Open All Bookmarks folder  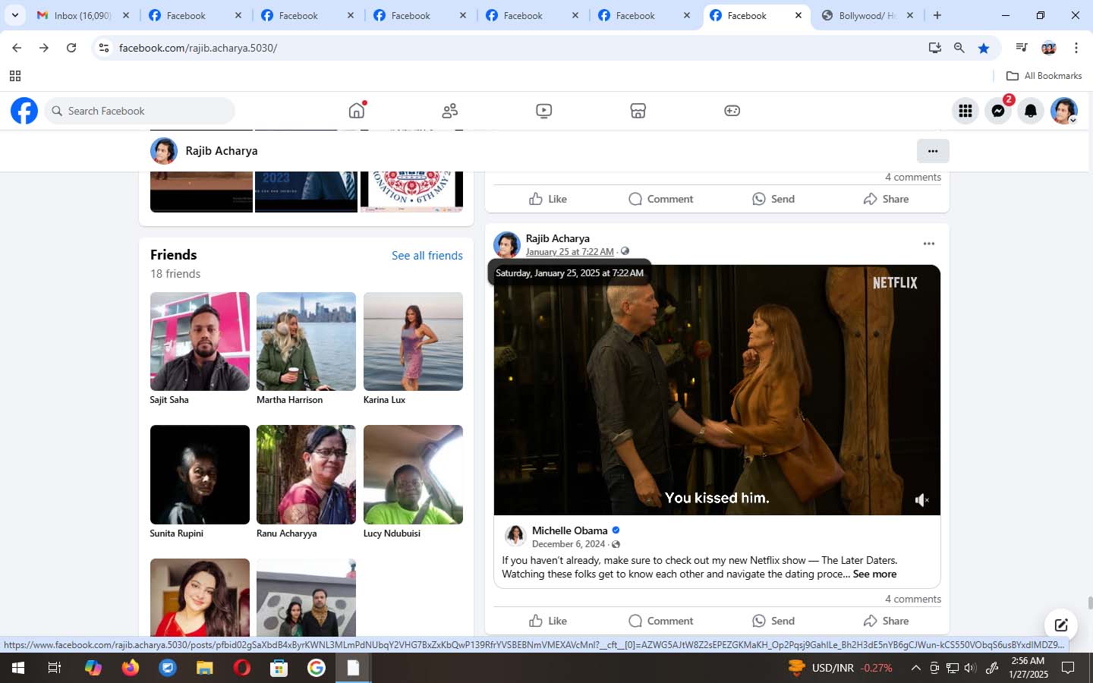pos(1044,76)
